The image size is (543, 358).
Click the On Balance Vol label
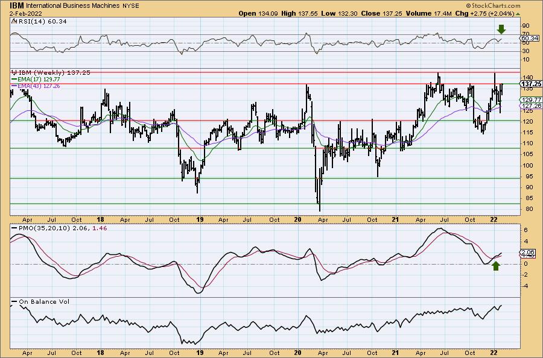44,301
